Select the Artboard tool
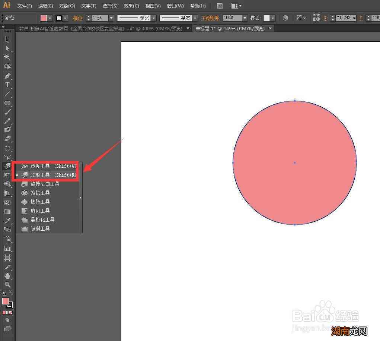380x341 pixels. (x=7, y=258)
